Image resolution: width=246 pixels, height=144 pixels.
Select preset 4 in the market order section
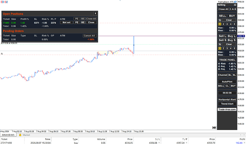[x=231, y=24]
